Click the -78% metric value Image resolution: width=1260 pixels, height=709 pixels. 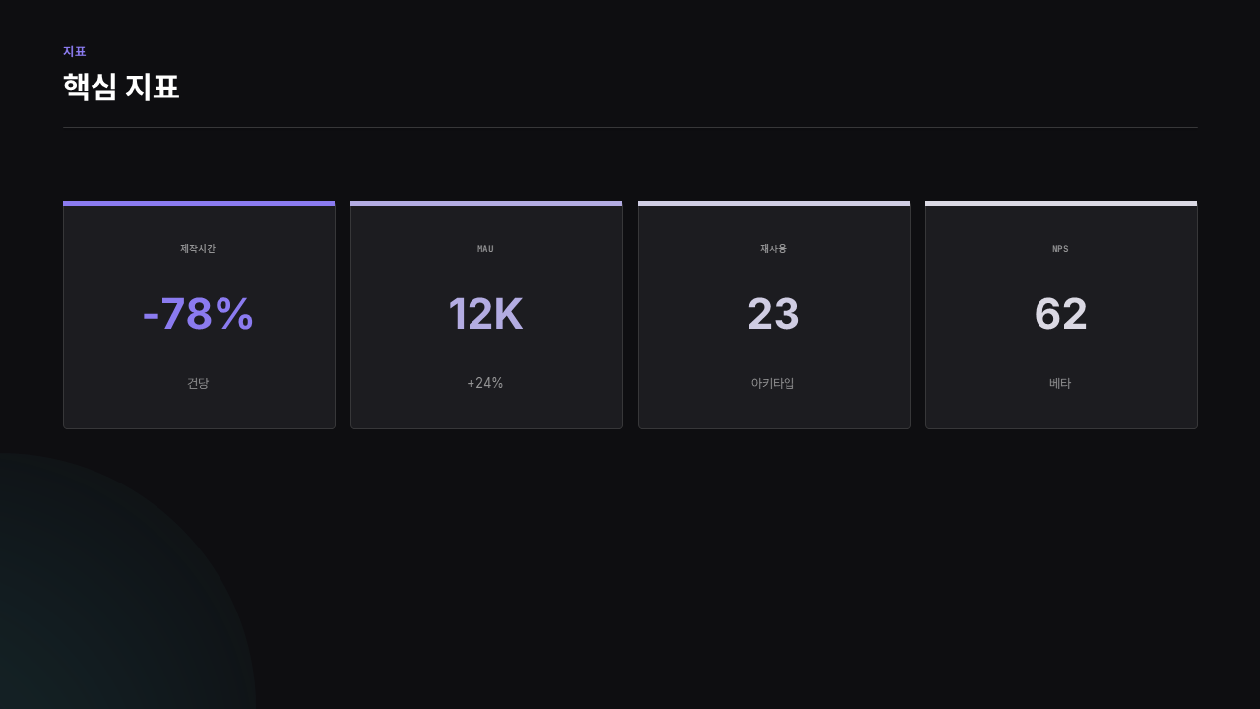point(199,314)
